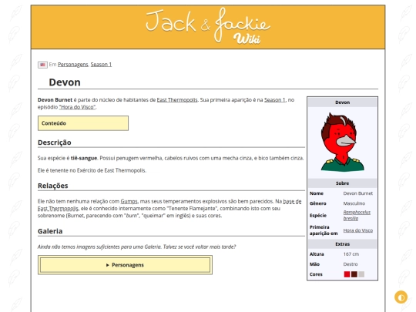Open the Jack & Jackie Wiki logo
The image size is (416, 312).
208,25
